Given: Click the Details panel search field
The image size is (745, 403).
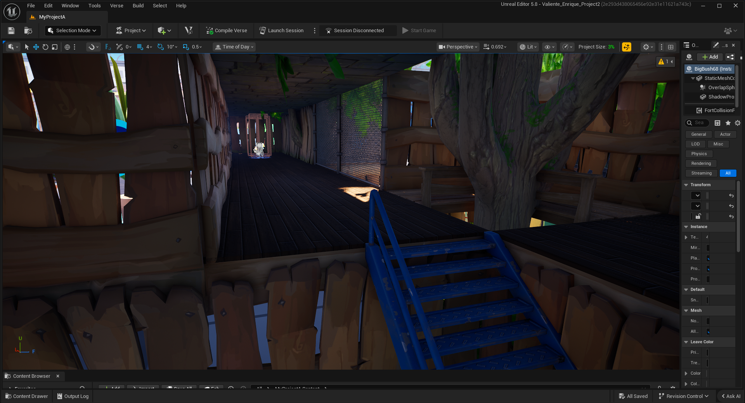Looking at the screenshot, I should 700,123.
